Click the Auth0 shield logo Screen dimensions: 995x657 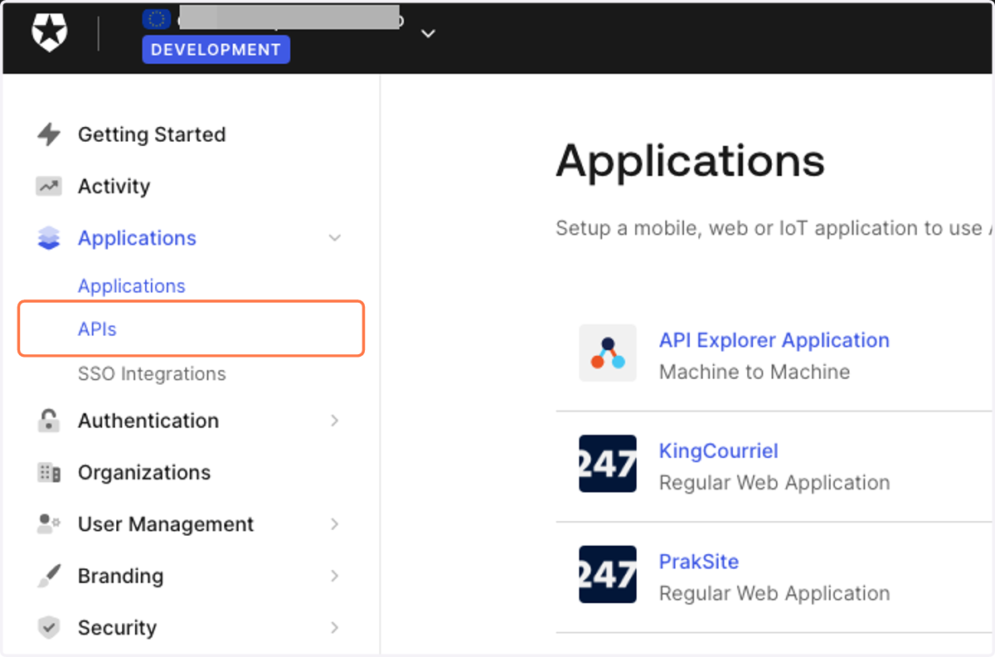pos(50,33)
